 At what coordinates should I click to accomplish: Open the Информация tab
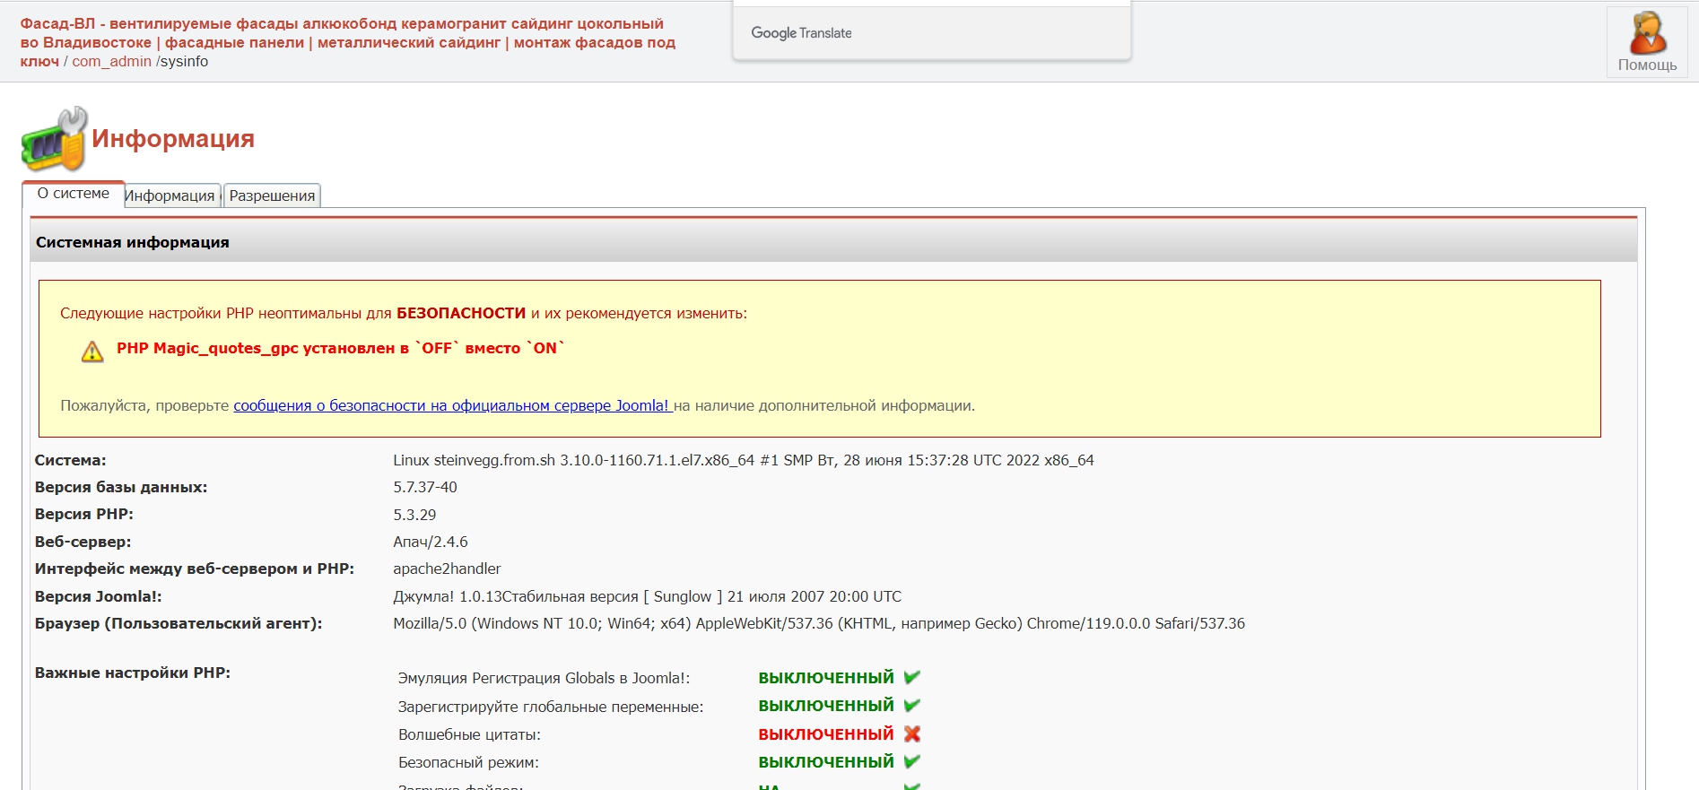click(170, 195)
